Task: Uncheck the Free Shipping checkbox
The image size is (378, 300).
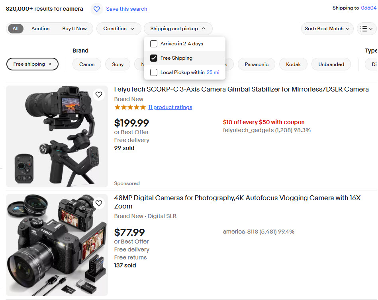Action: (x=154, y=58)
